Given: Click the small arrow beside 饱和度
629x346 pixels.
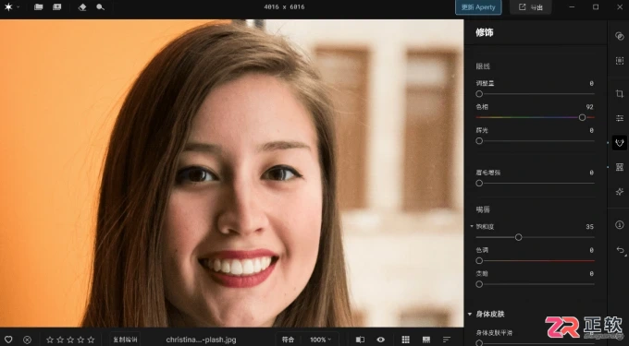Looking at the screenshot, I should point(472,226).
